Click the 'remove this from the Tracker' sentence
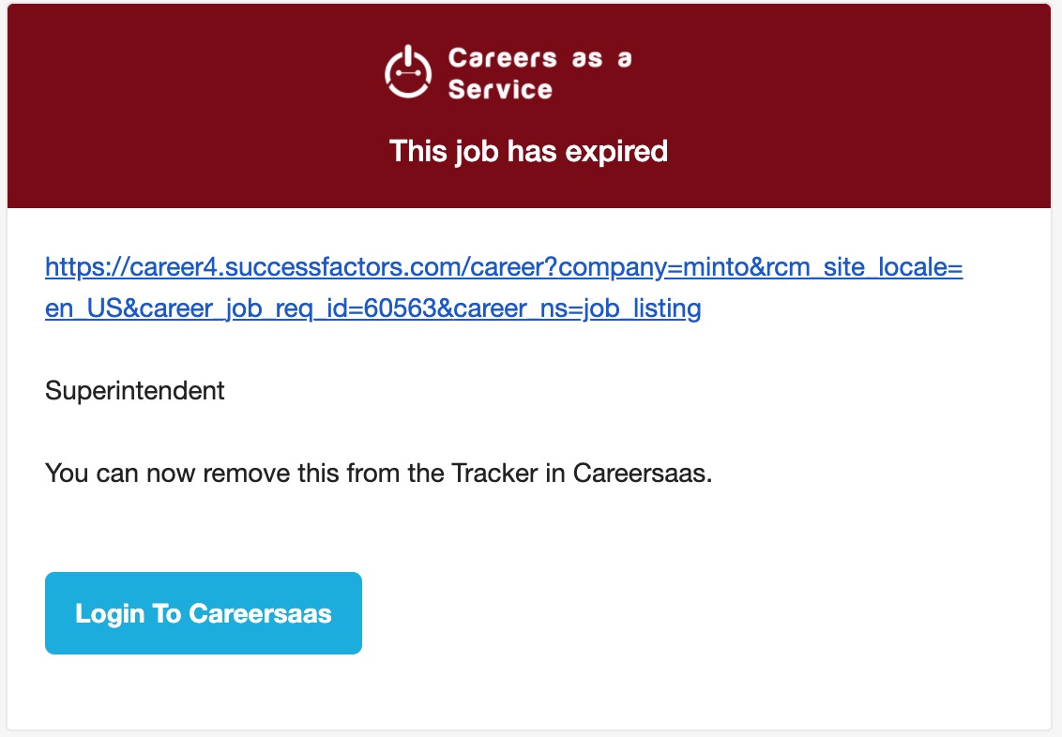Screen dimensions: 1062x737 coord(379,474)
